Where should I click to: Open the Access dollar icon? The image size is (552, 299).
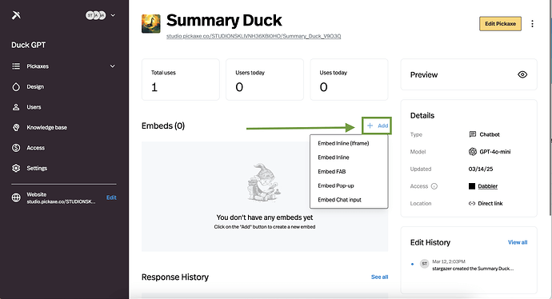tap(16, 148)
